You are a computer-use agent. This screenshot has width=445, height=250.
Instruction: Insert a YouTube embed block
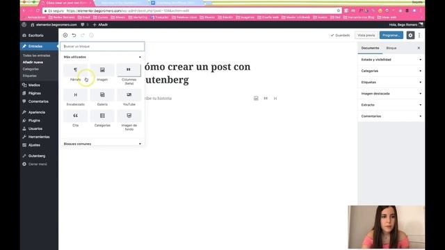click(129, 97)
